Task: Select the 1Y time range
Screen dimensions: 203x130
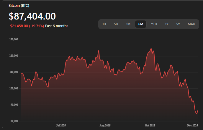Action: 167,24
